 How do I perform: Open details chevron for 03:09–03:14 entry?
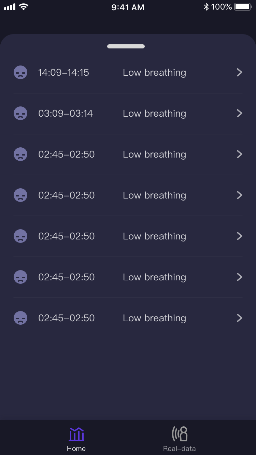pyautogui.click(x=239, y=113)
